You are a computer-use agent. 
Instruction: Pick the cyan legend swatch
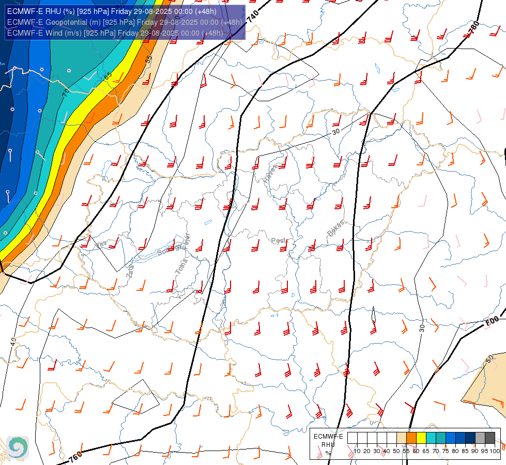[x=431, y=438]
